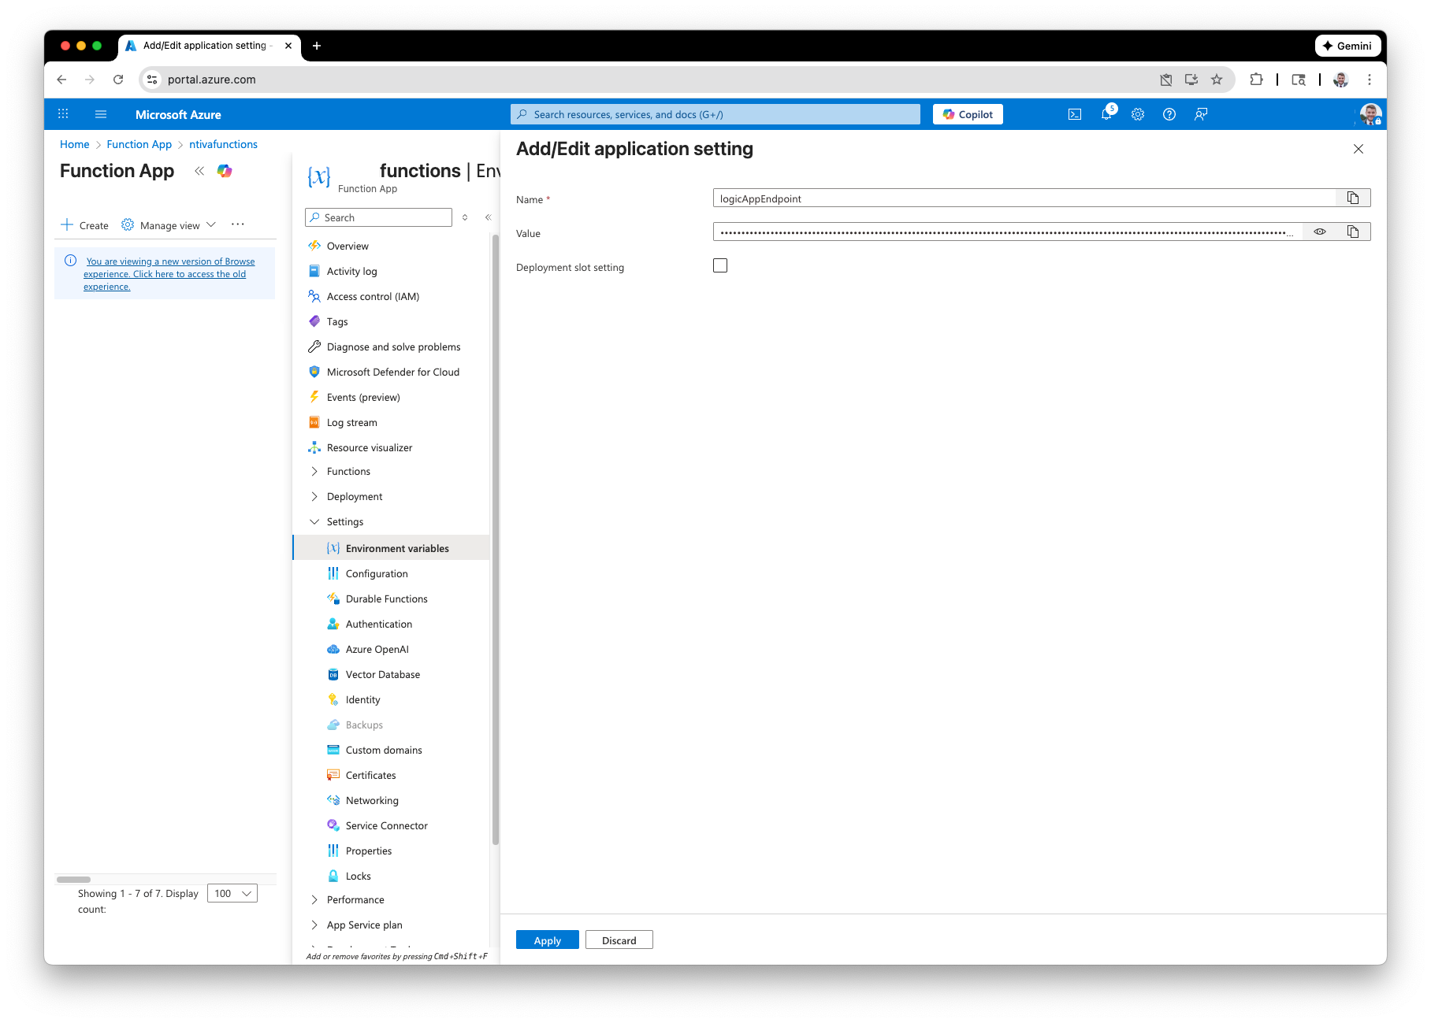Click the Help question mark icon
Viewport: 1431px width, 1023px height.
point(1169,114)
